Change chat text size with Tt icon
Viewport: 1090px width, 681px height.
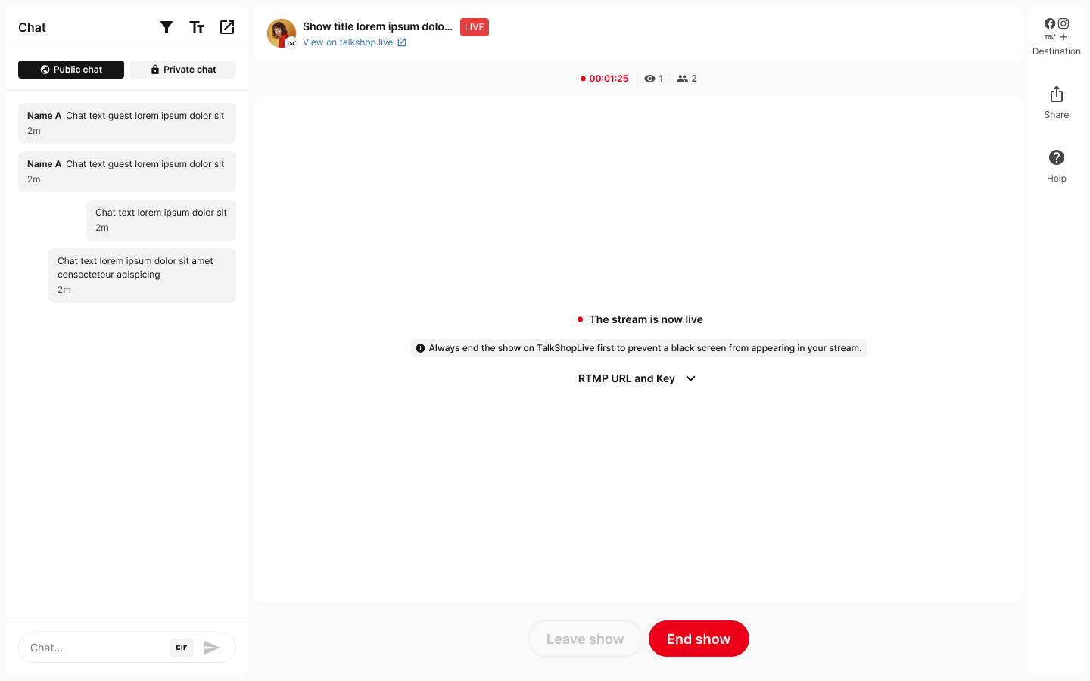(197, 27)
